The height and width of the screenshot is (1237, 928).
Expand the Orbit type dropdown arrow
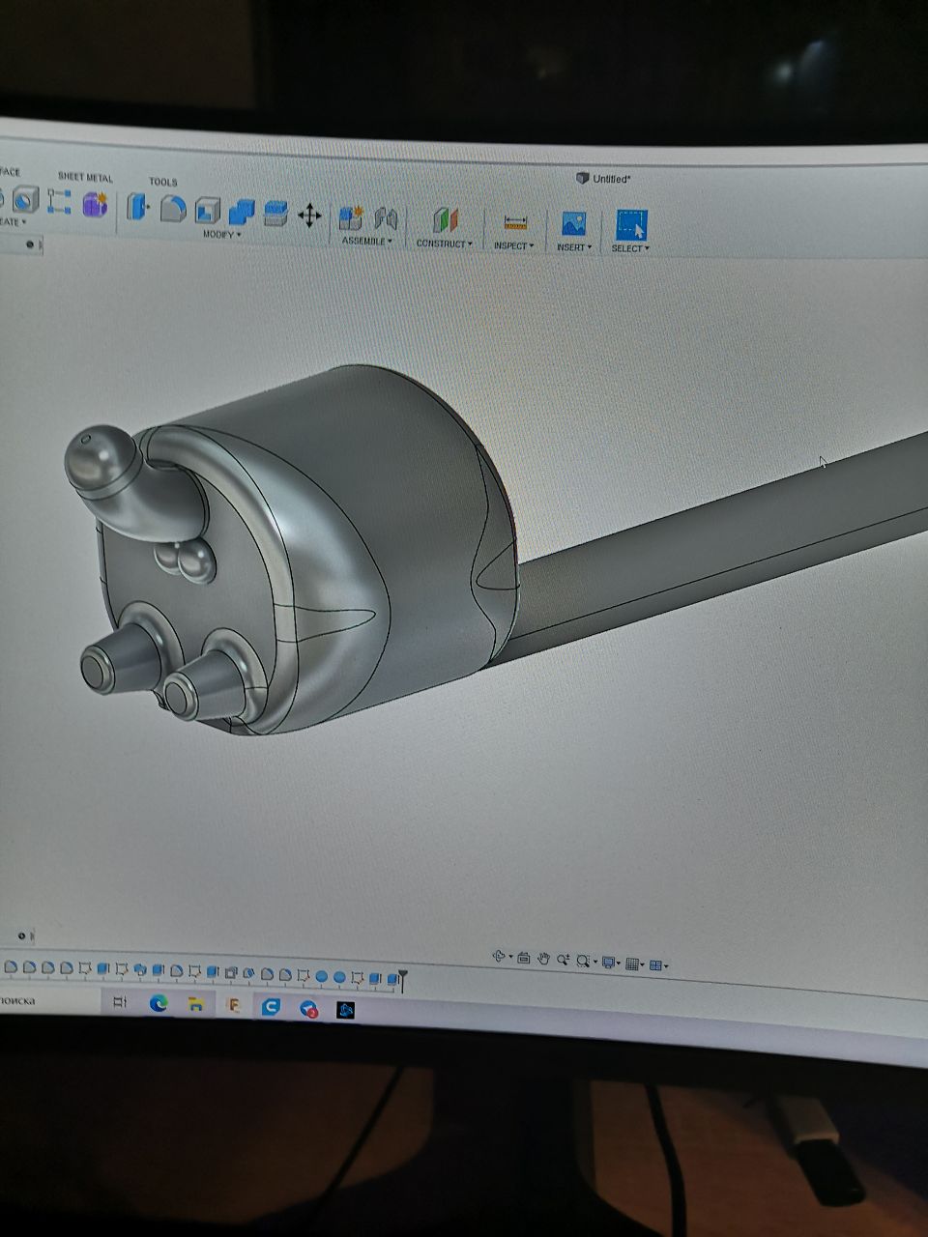coord(510,958)
